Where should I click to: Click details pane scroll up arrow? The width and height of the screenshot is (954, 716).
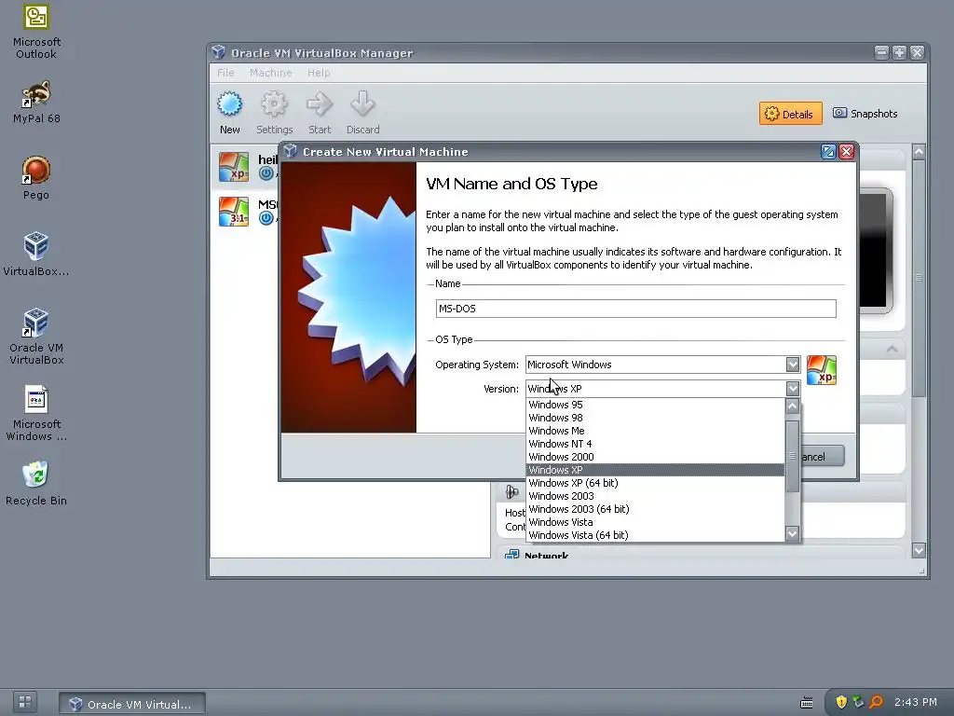click(x=919, y=151)
